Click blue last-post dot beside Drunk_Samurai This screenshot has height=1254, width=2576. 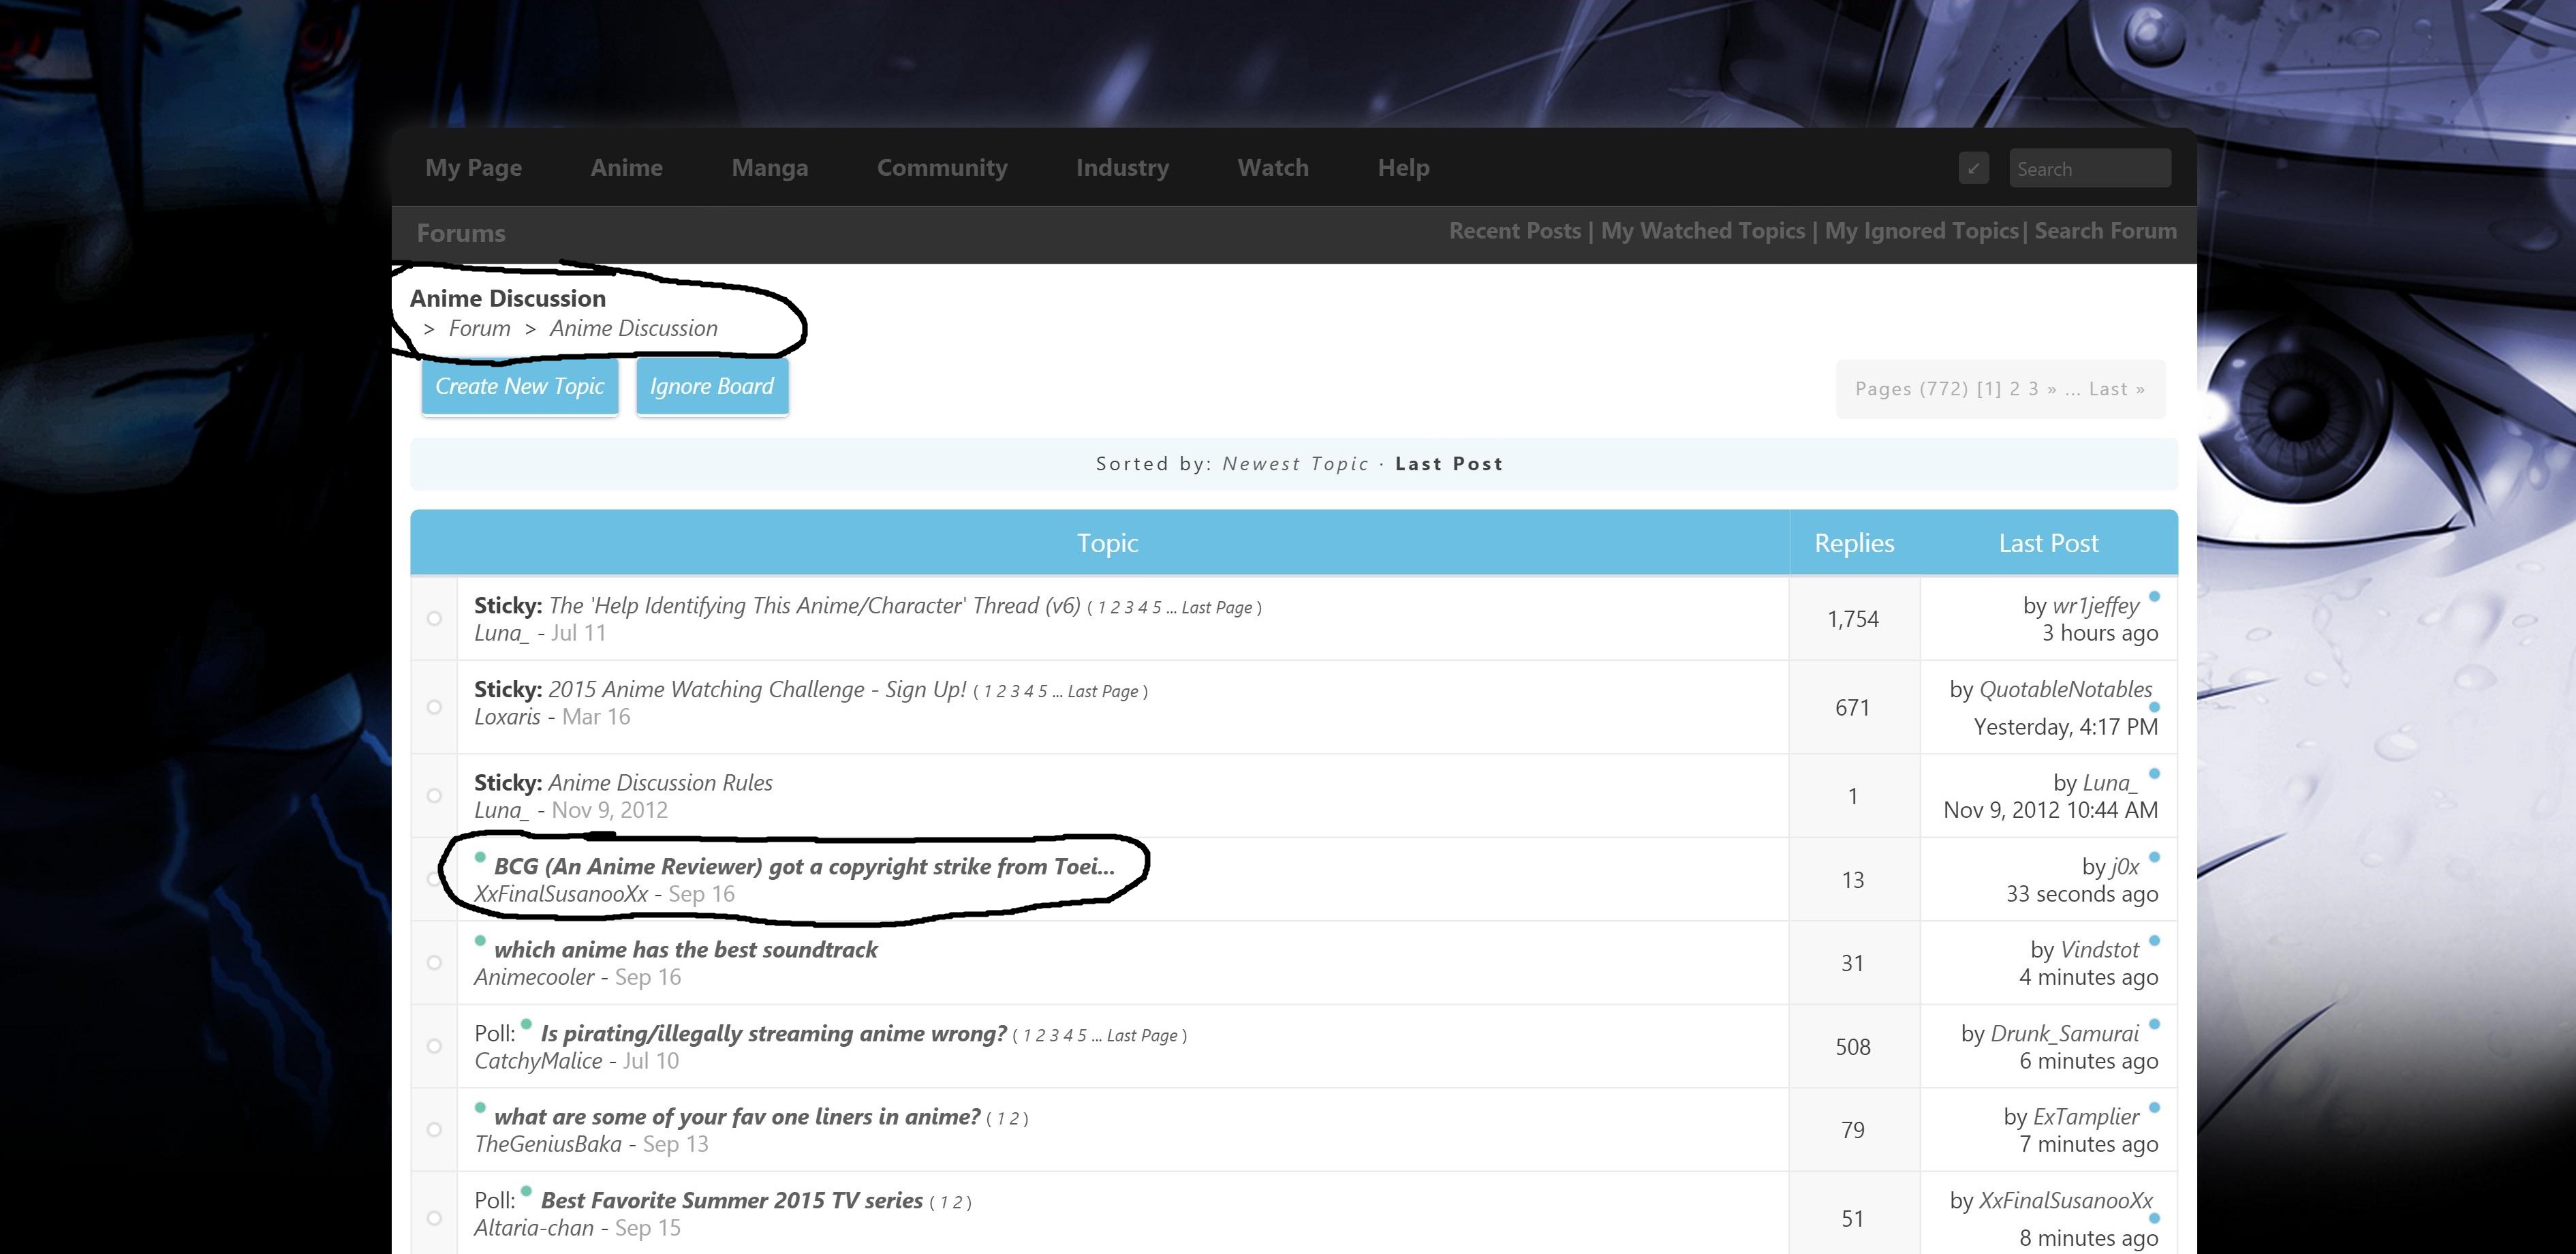click(2154, 1024)
